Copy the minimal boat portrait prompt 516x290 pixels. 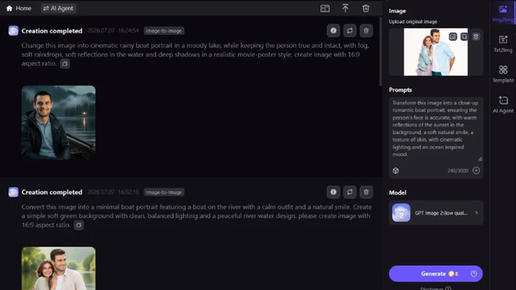point(79,225)
